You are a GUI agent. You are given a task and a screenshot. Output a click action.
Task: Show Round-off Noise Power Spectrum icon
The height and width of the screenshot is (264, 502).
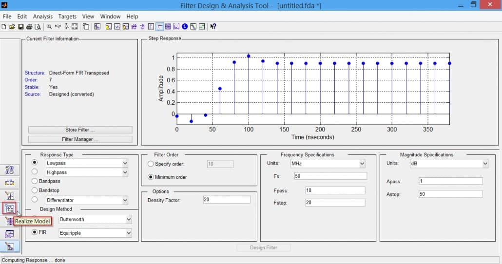[202, 27]
